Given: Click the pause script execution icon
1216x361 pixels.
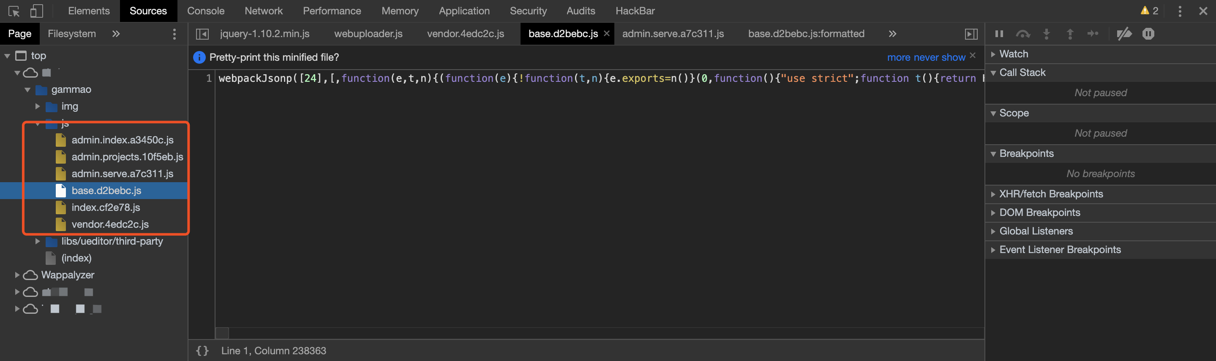Looking at the screenshot, I should coord(999,33).
